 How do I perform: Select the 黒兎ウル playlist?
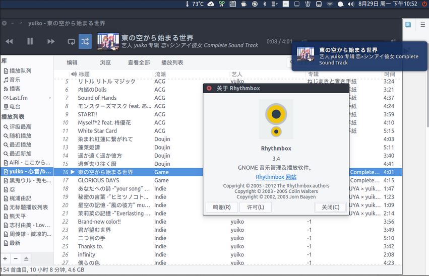click(27, 180)
